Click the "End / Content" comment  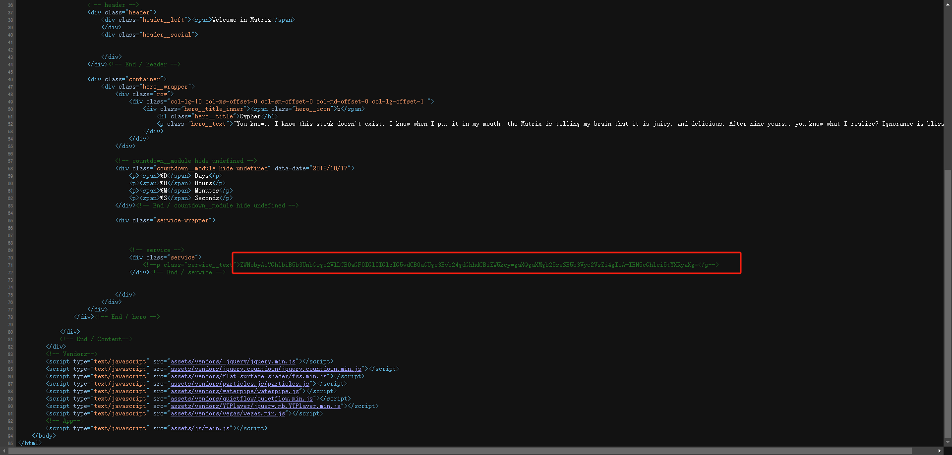click(96, 339)
